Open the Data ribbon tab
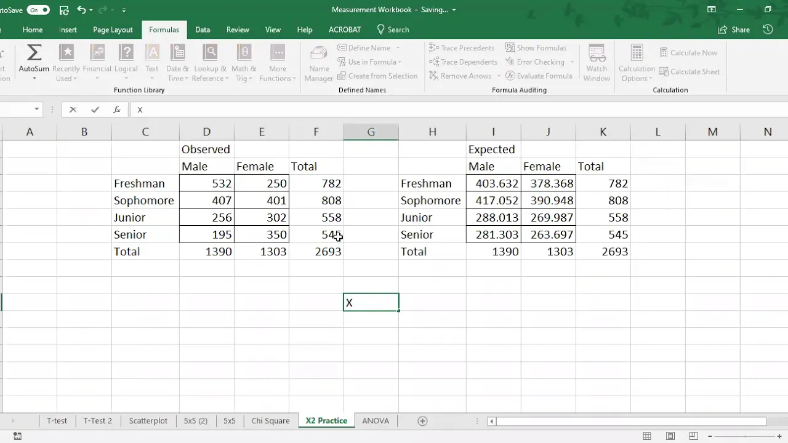 (203, 30)
